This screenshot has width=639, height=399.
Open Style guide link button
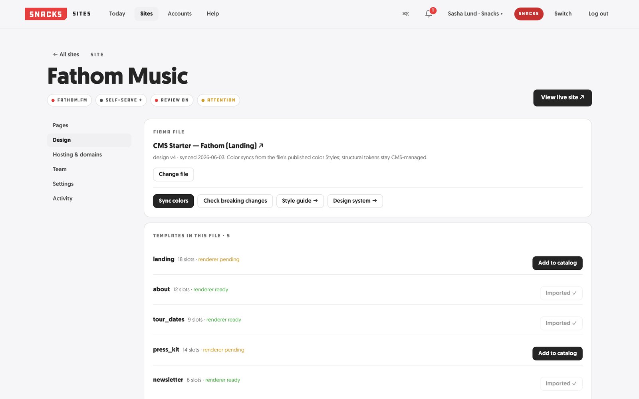pyautogui.click(x=300, y=201)
